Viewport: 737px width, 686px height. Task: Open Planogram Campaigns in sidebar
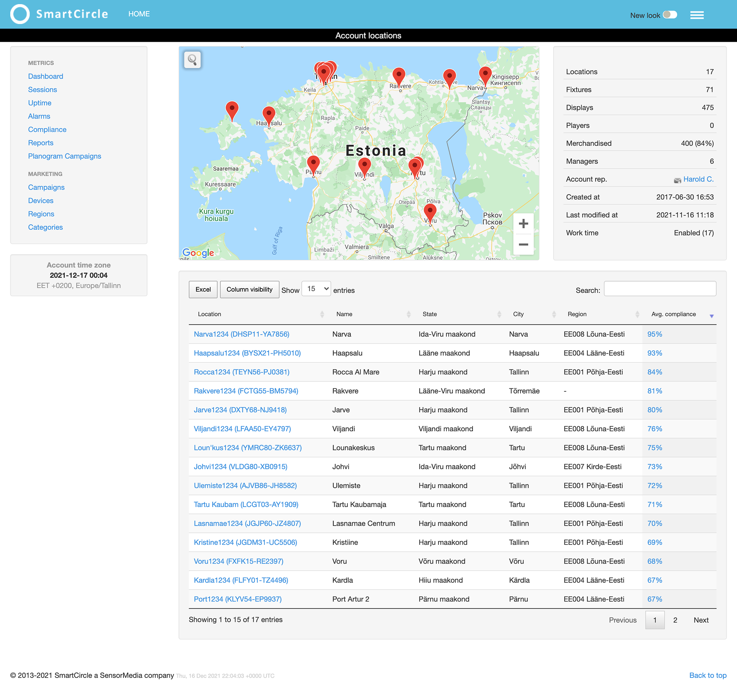64,156
